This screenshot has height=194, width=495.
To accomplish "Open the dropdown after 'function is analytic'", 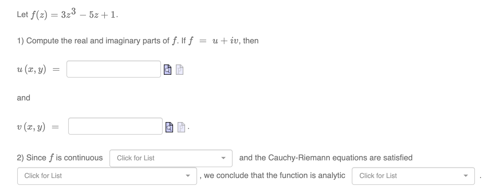I will [412, 176].
